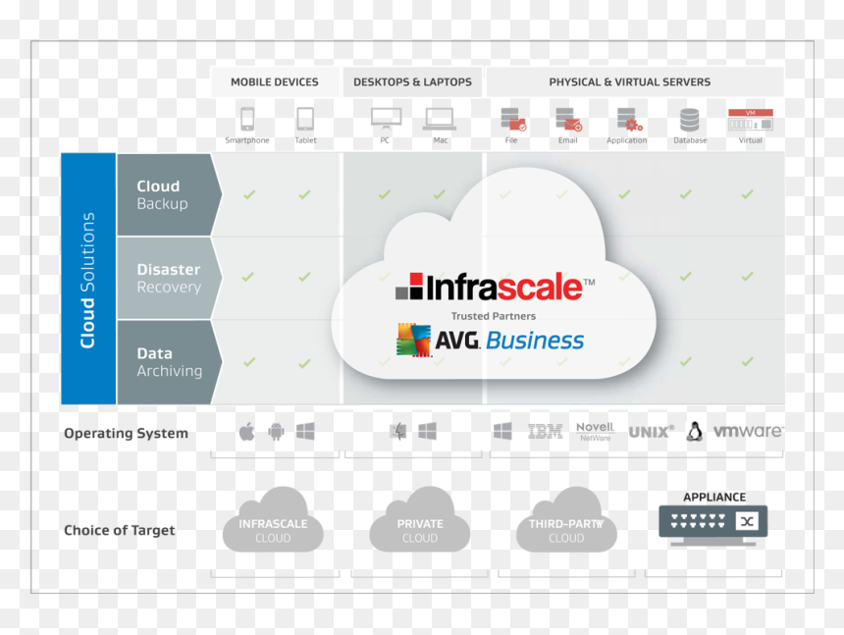The image size is (844, 635).
Task: Select the Disaster Recovery row label
Action: (x=169, y=278)
